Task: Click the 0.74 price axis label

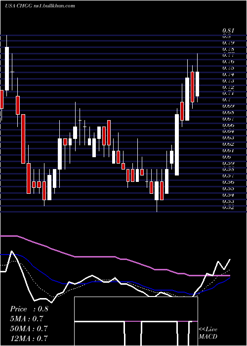Action: pyautogui.click(x=228, y=74)
